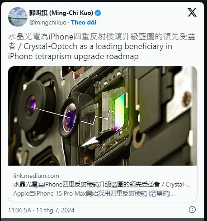
Task: Click the brass screw in the photo
Action: pos(187,98)
